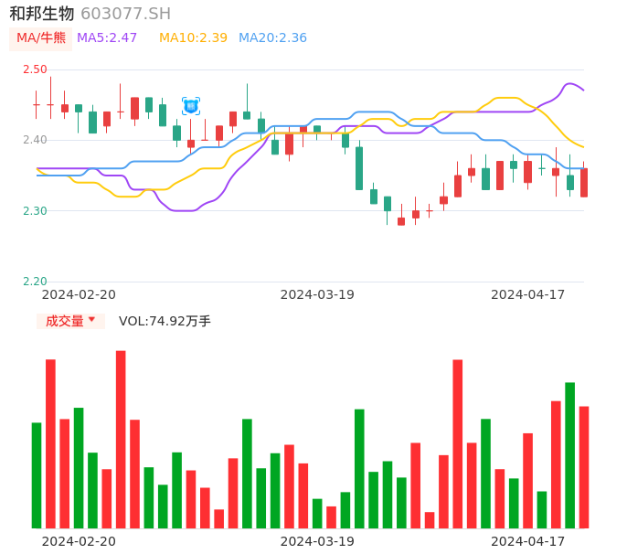627x554 pixels.
Task: Click the 2024-02-20 date label under the price chart
Action: click(79, 294)
